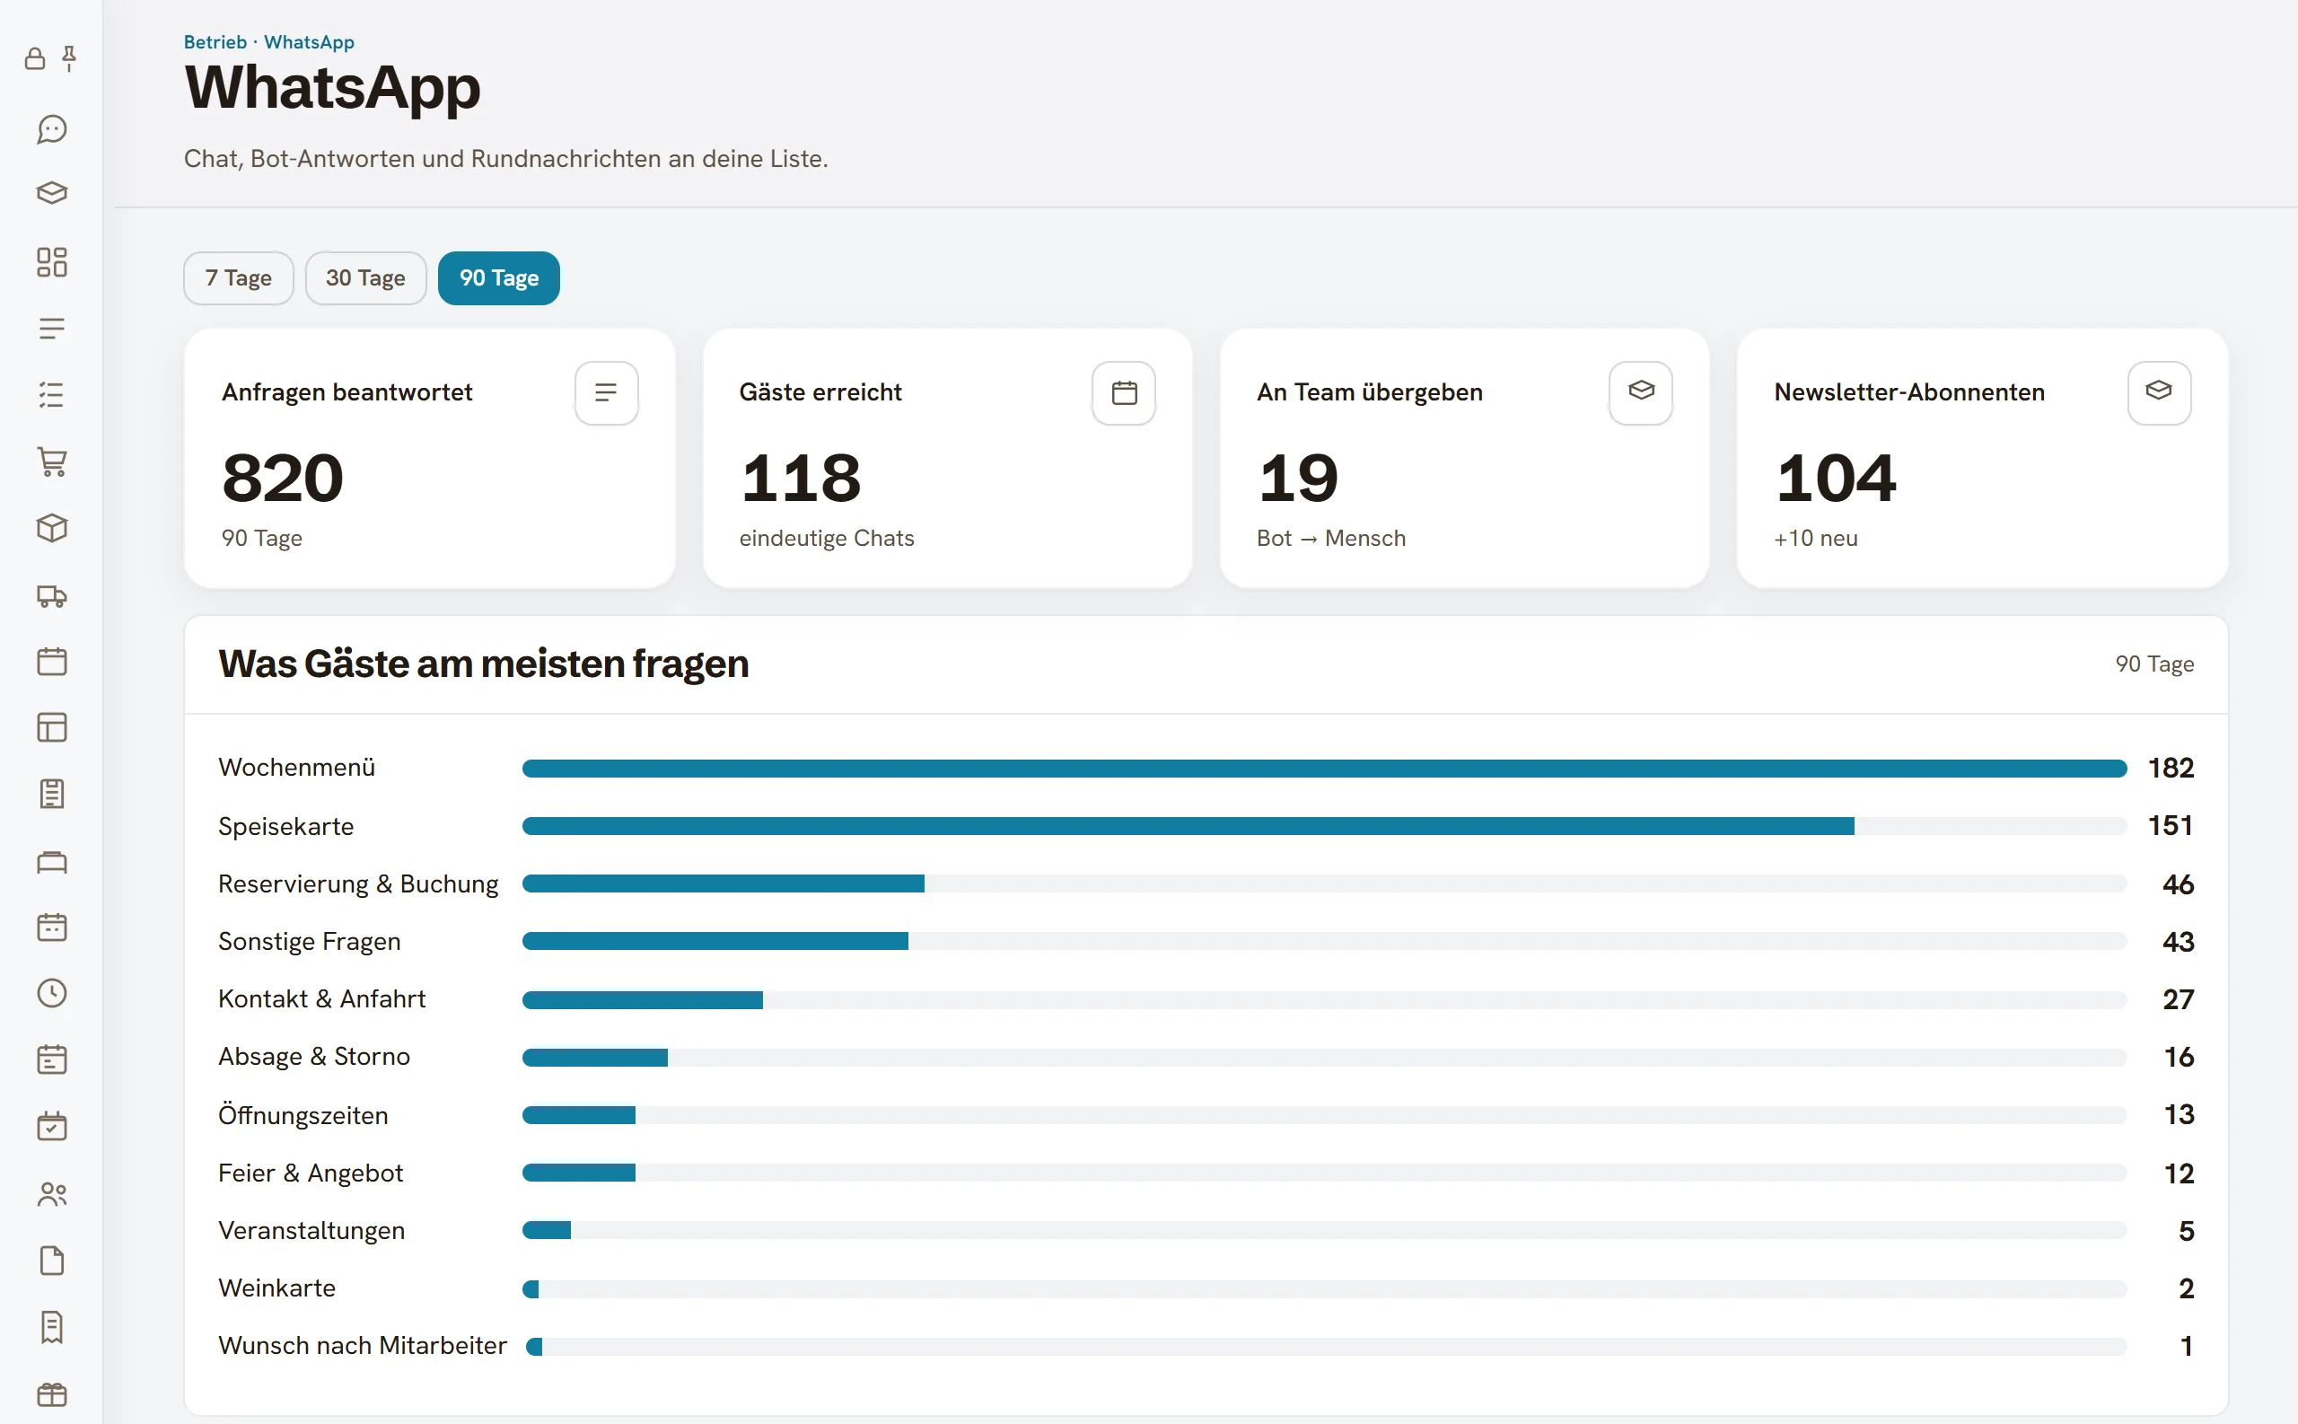Switch to the 7 Tage tab
Viewport: 2298px width, 1424px height.
238,277
